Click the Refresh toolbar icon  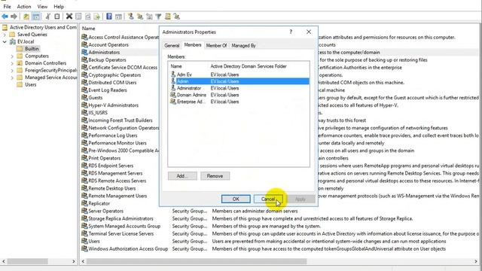click(x=87, y=17)
